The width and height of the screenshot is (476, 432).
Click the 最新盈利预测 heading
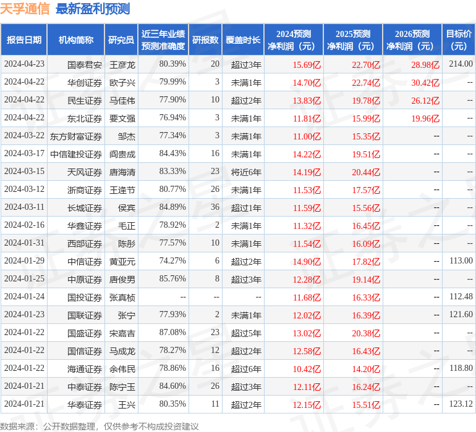[x=93, y=9]
